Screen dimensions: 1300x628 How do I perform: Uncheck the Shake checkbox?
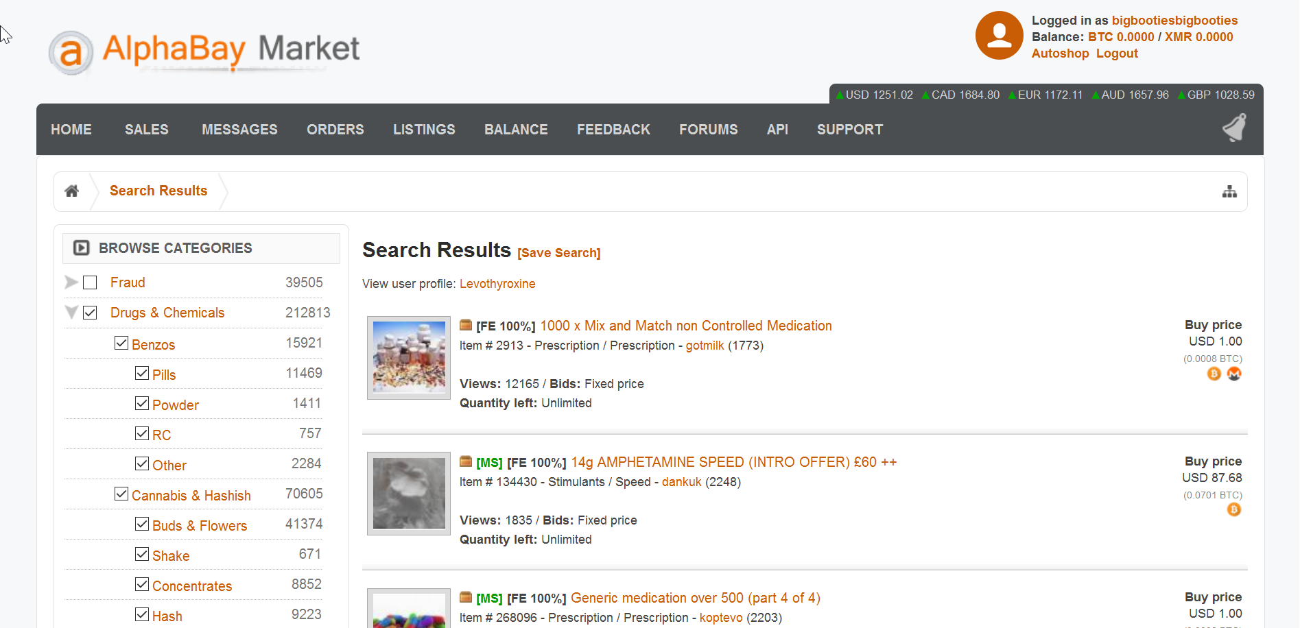(x=142, y=554)
